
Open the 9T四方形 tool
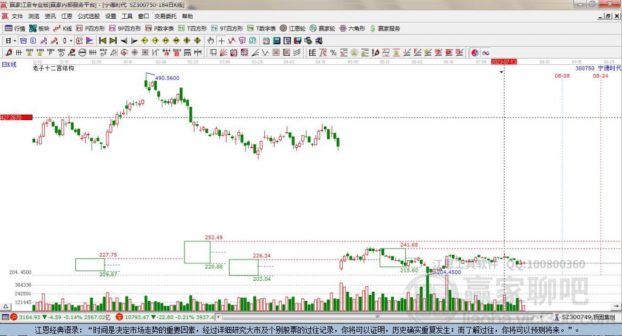tap(227, 28)
